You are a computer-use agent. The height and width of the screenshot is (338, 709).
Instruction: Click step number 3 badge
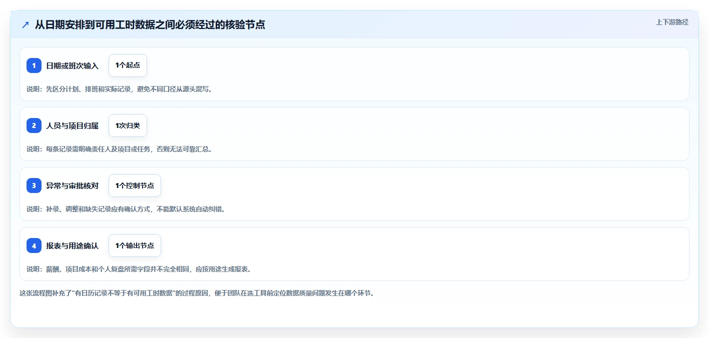pos(34,185)
